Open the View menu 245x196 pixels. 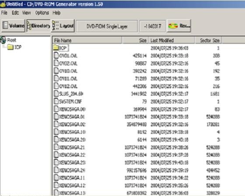point(26,13)
